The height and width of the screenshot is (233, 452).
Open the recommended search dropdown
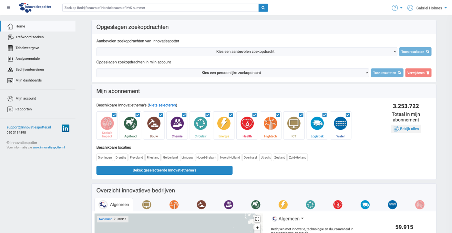[x=247, y=51]
